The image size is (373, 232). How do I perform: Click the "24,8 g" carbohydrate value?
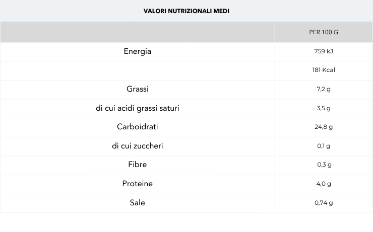[324, 127]
